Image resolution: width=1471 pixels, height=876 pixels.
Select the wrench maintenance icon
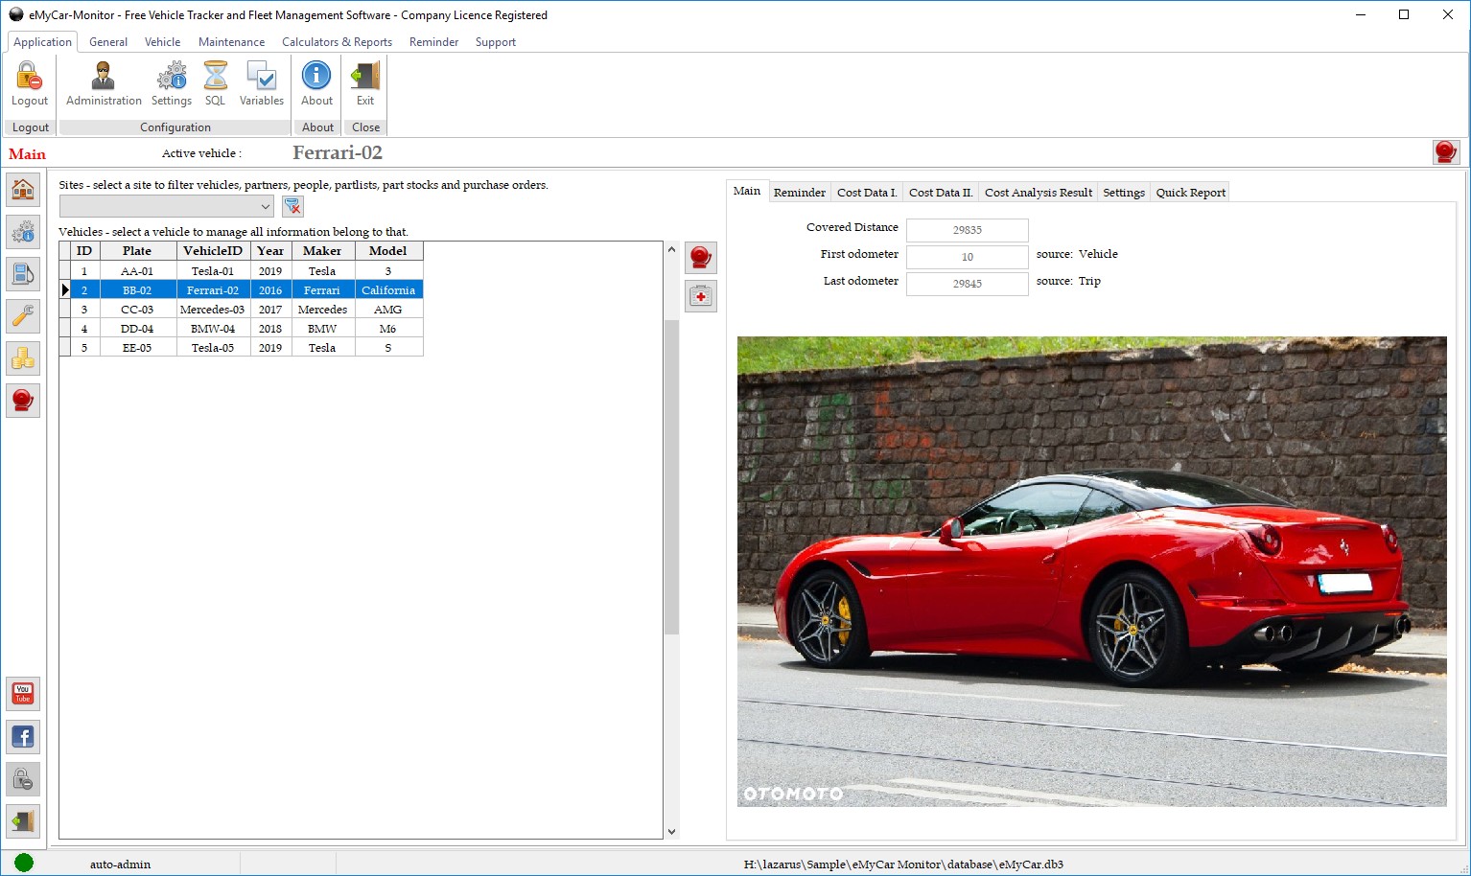(x=23, y=315)
